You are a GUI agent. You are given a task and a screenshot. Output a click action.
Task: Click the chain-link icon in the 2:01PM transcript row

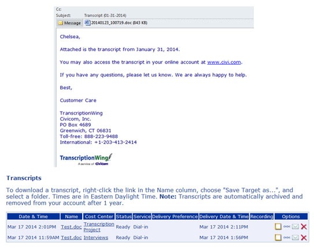point(287,227)
